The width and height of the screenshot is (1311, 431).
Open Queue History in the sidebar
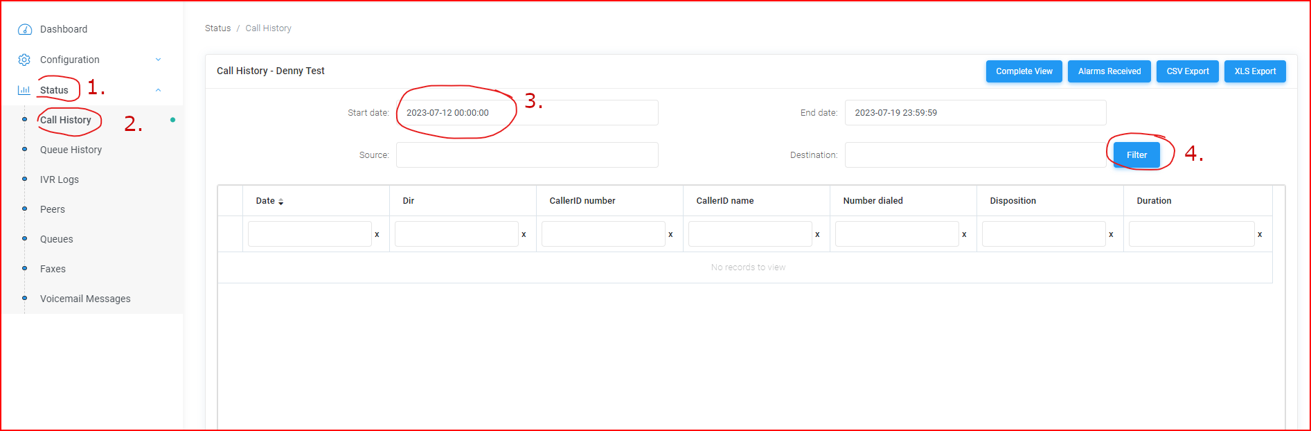click(x=71, y=150)
